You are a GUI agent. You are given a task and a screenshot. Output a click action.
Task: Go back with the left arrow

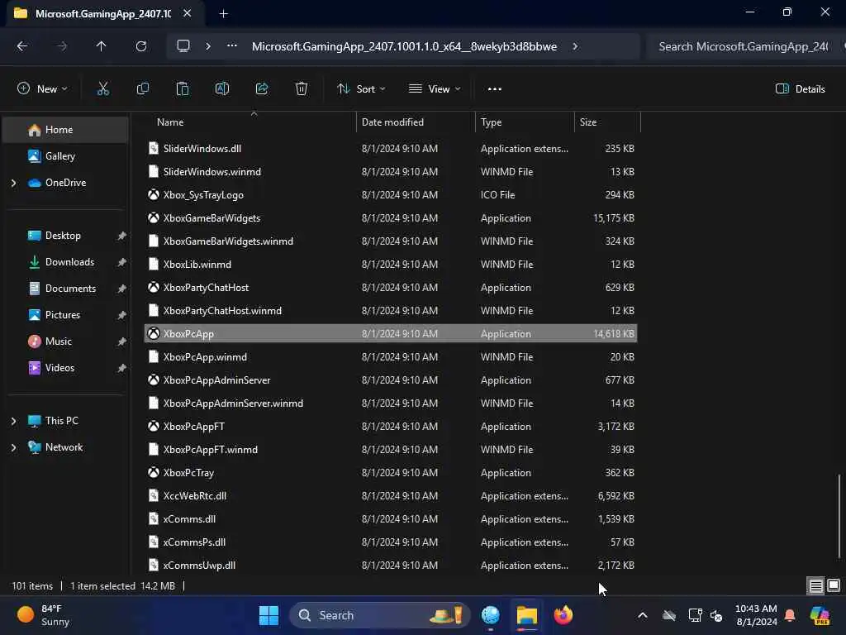coord(22,46)
